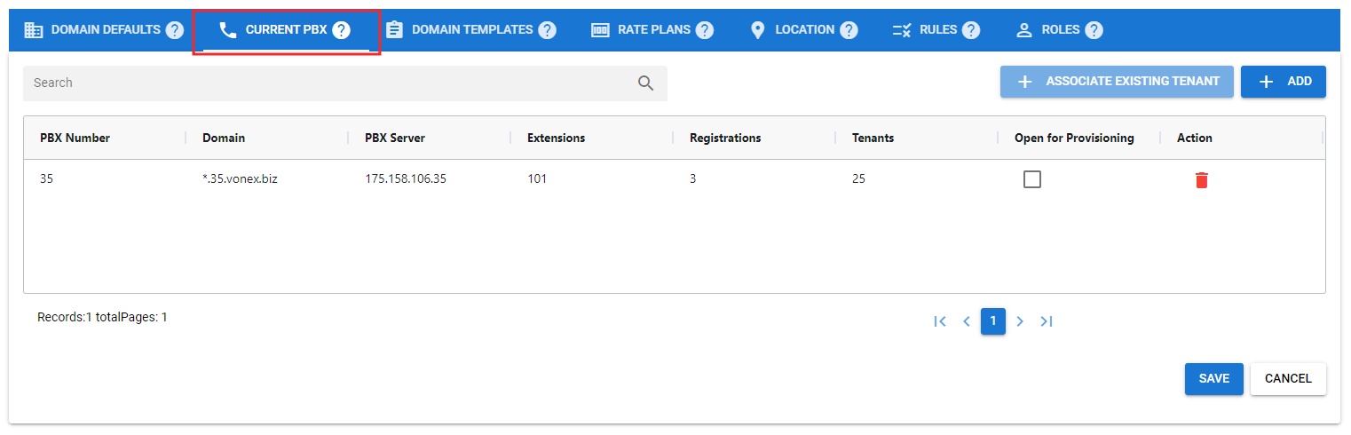The height and width of the screenshot is (435, 1351).
Task: Click the help icon beside Rate Plans
Action: (704, 30)
